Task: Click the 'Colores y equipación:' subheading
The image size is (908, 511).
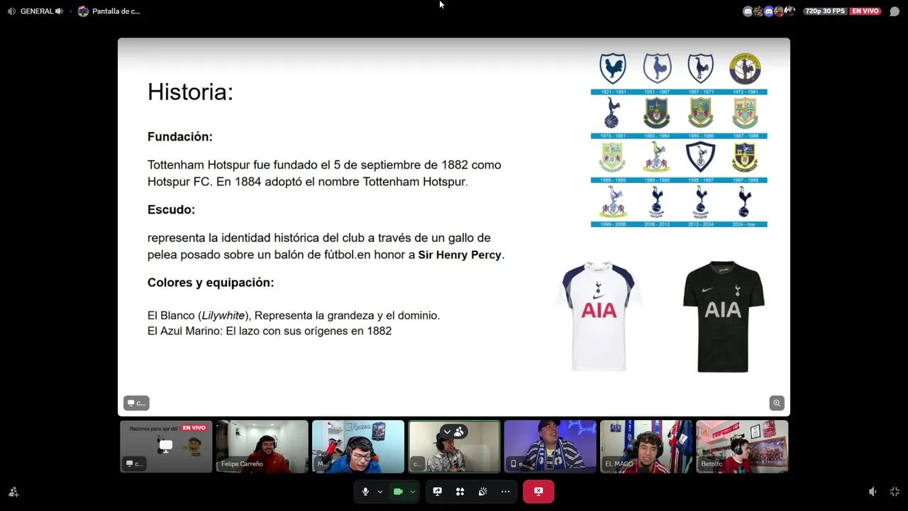Action: [x=211, y=282]
